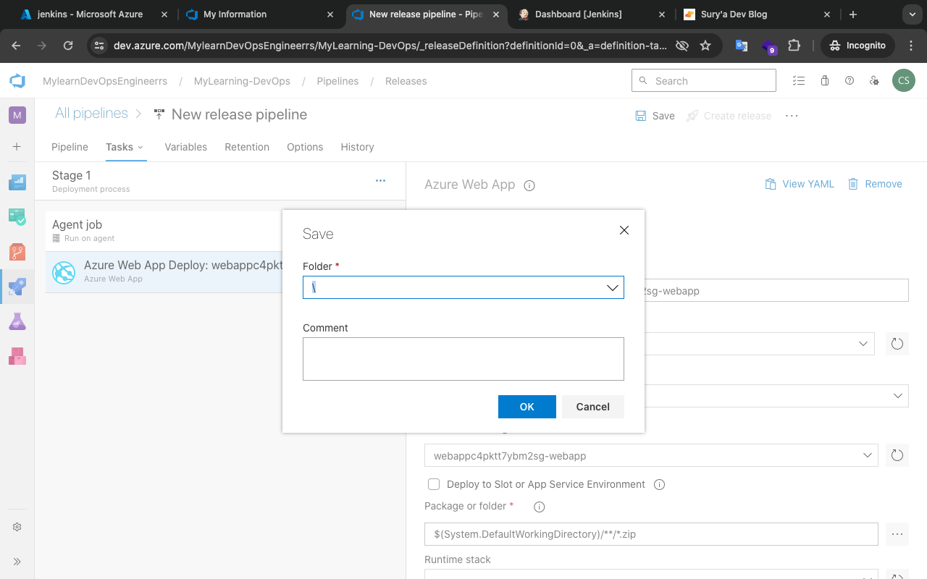Open help question mark icon

[850, 81]
